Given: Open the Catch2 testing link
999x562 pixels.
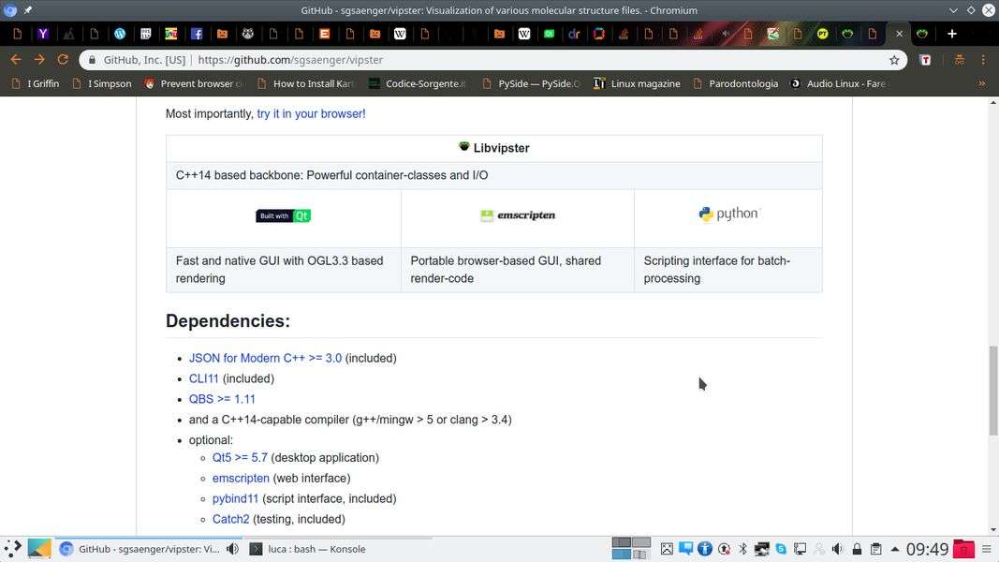Looking at the screenshot, I should click(x=230, y=519).
